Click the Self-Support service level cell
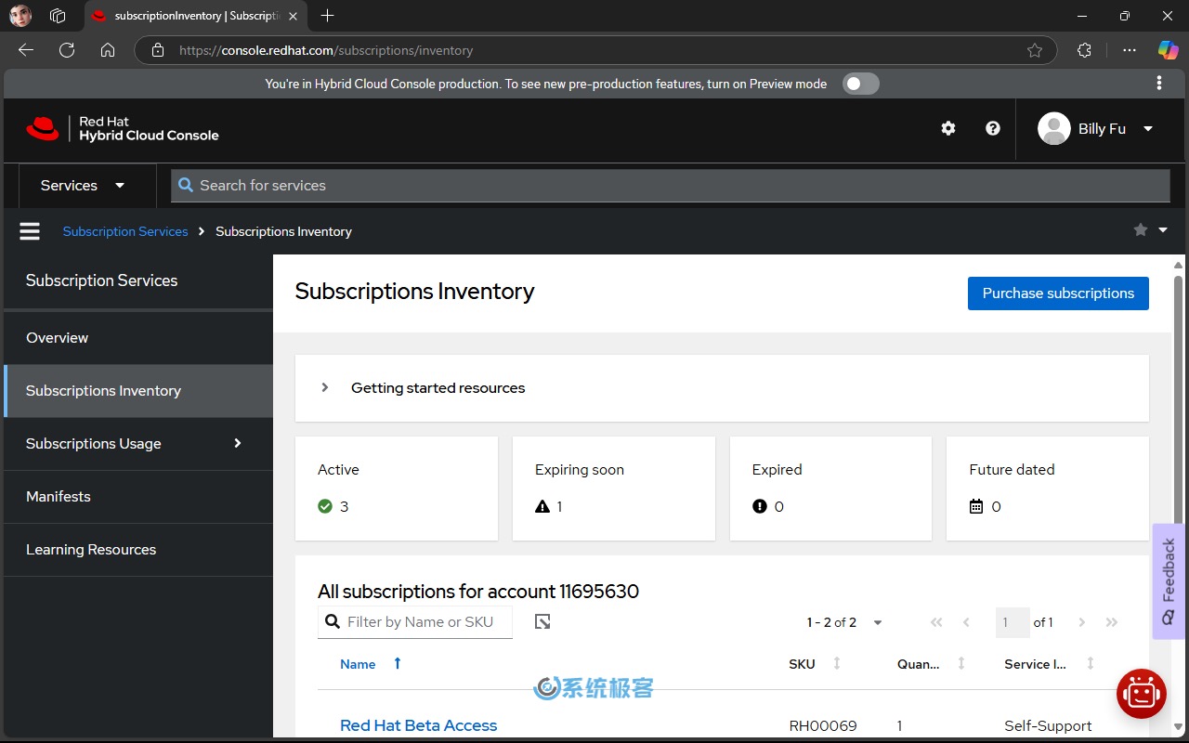 click(x=1048, y=726)
